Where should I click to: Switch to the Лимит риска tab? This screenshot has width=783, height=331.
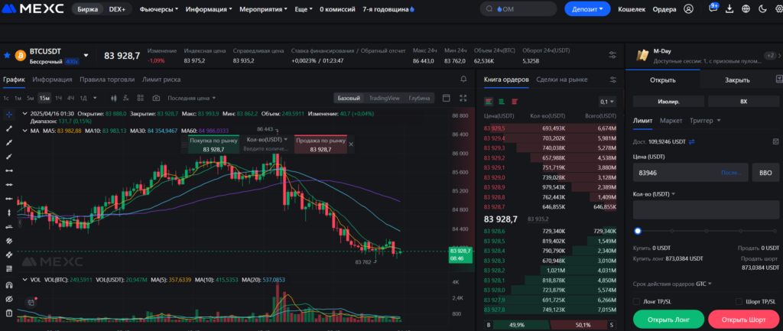(x=161, y=80)
